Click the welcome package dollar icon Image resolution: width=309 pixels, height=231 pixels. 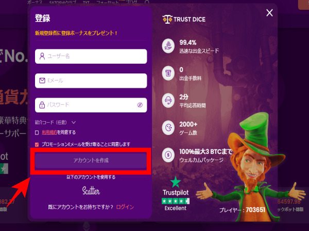point(168,155)
